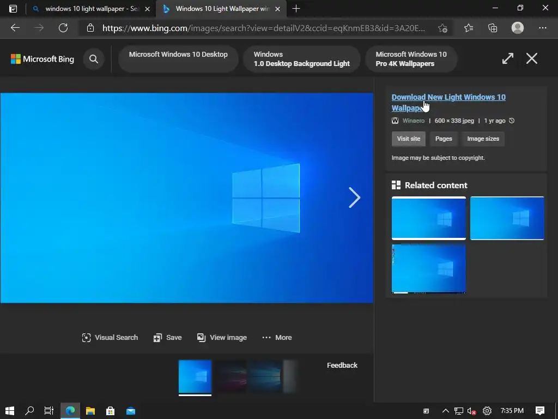The image size is (558, 419).
Task: Save the image to a collection
Action: click(x=167, y=337)
